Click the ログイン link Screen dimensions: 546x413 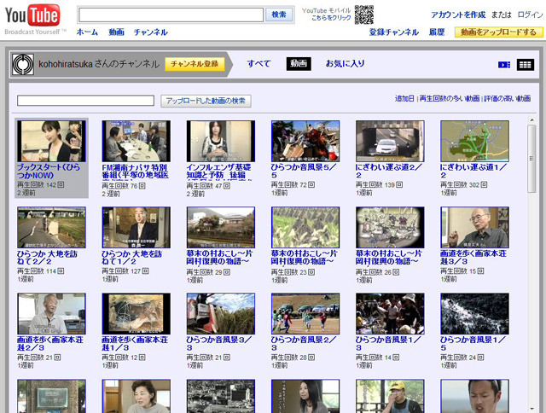tap(530, 15)
